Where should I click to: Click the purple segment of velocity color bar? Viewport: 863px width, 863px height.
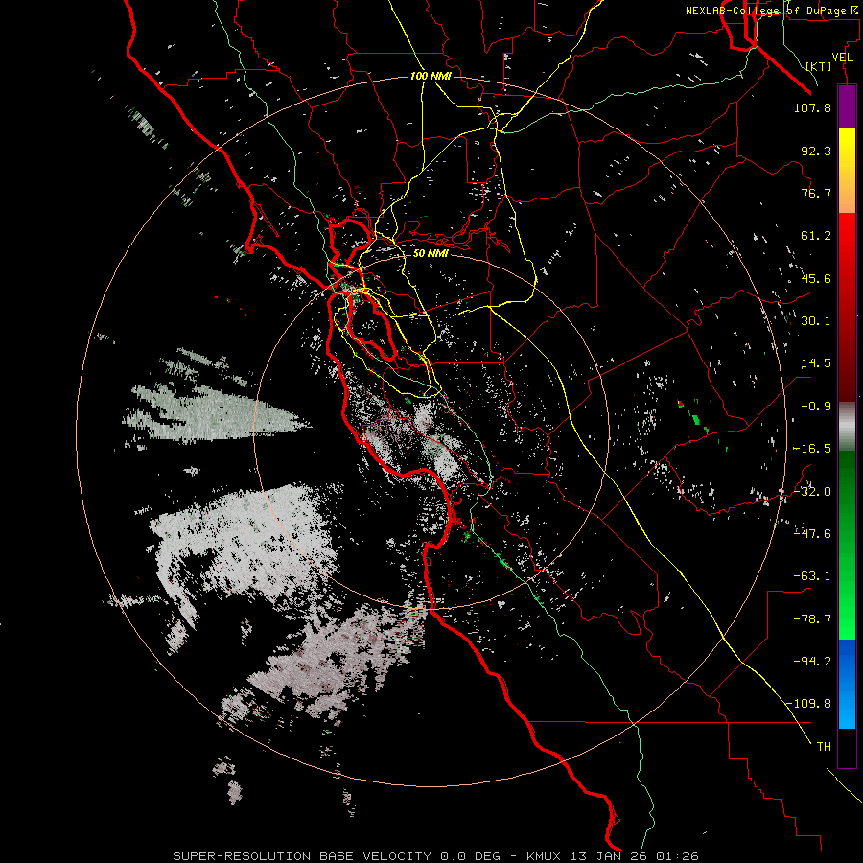(x=847, y=107)
